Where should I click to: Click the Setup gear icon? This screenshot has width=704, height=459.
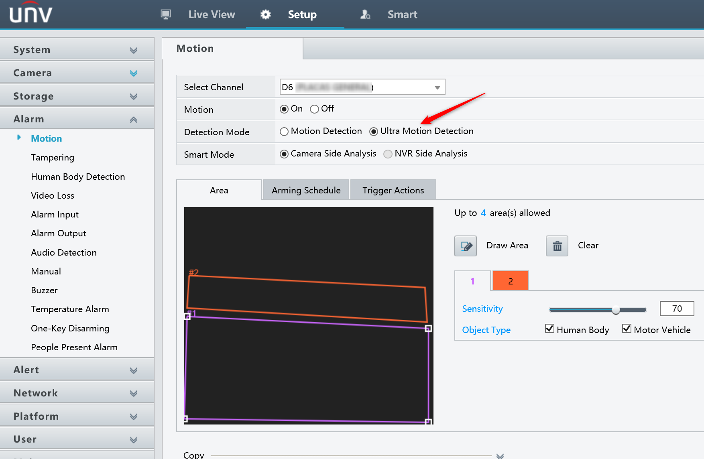click(265, 14)
